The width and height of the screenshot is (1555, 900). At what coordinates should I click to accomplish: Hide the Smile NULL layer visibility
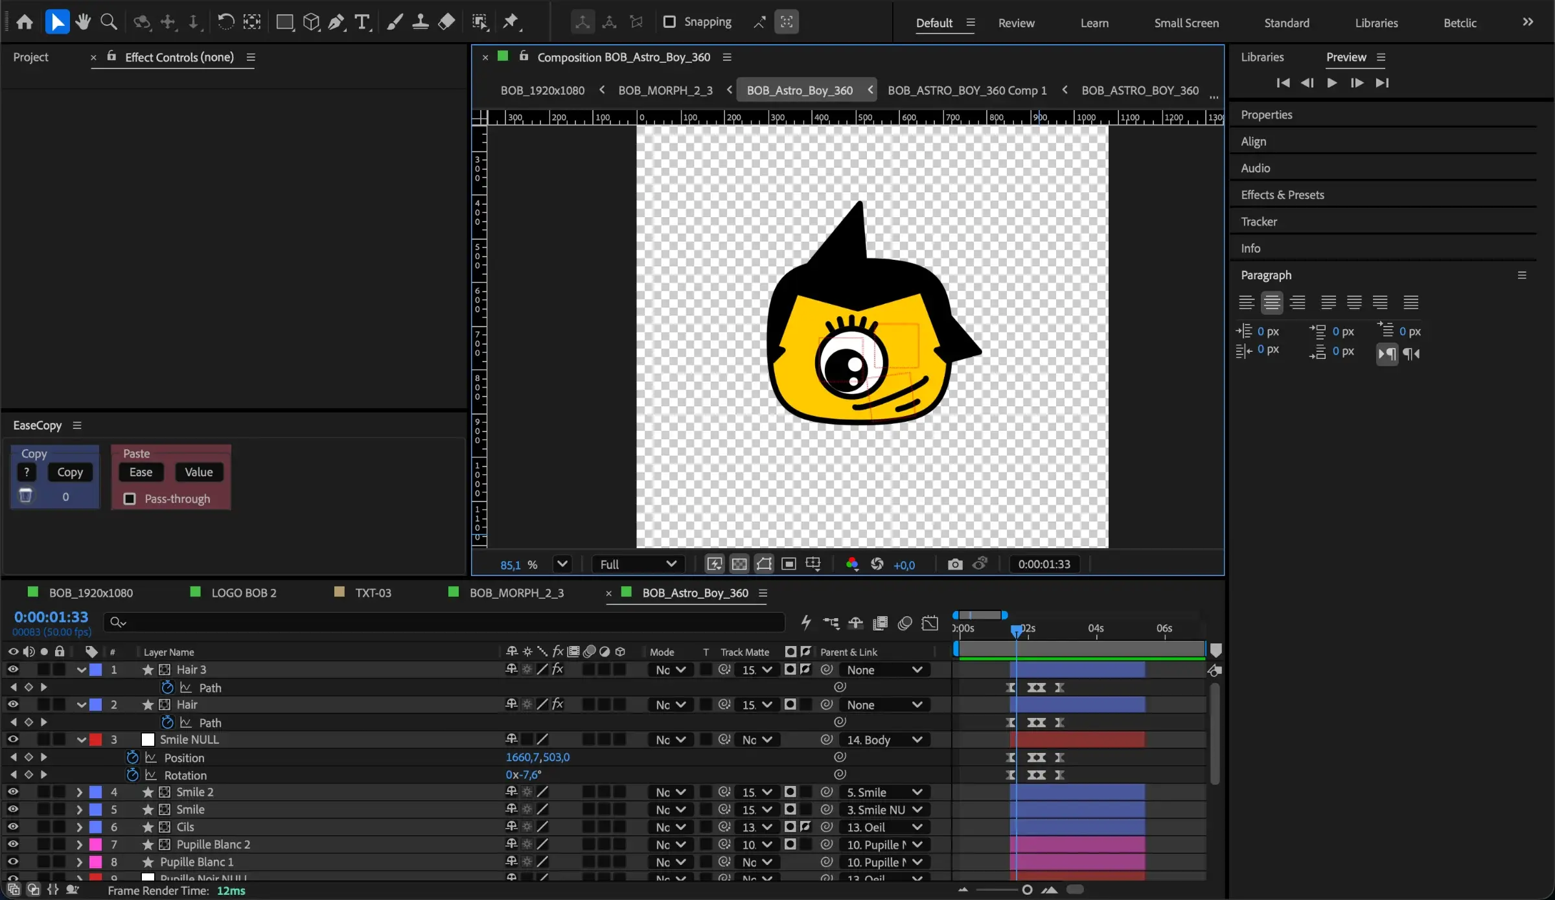pos(13,739)
